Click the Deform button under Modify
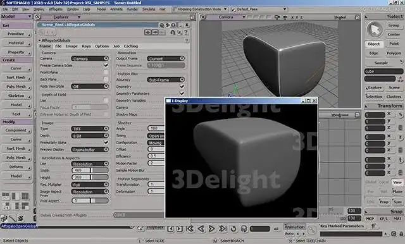 pyautogui.click(x=16, y=167)
